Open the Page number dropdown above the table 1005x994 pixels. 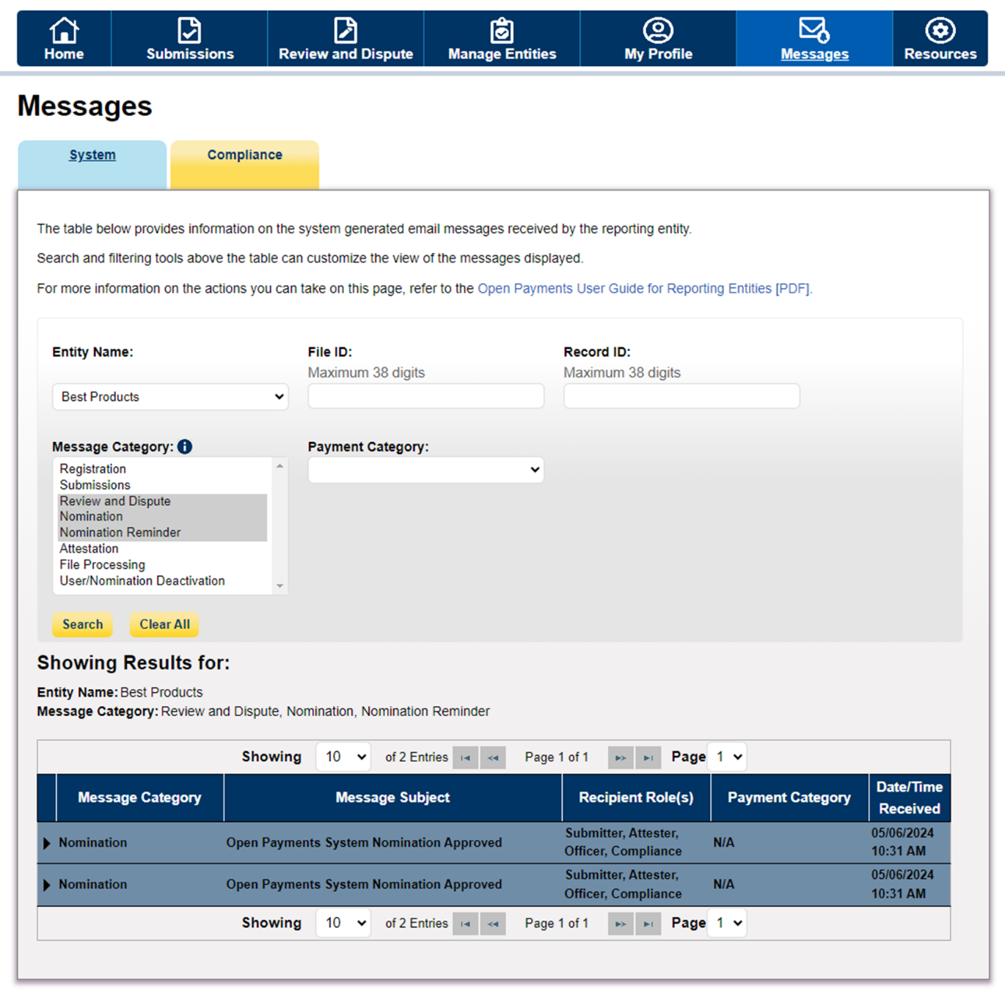pos(728,757)
